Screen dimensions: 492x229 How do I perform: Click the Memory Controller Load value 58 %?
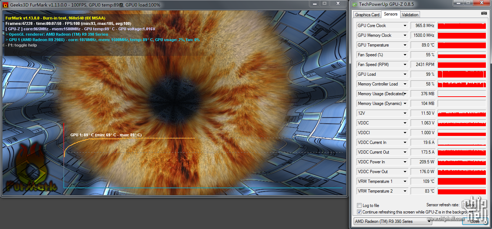pos(423,84)
